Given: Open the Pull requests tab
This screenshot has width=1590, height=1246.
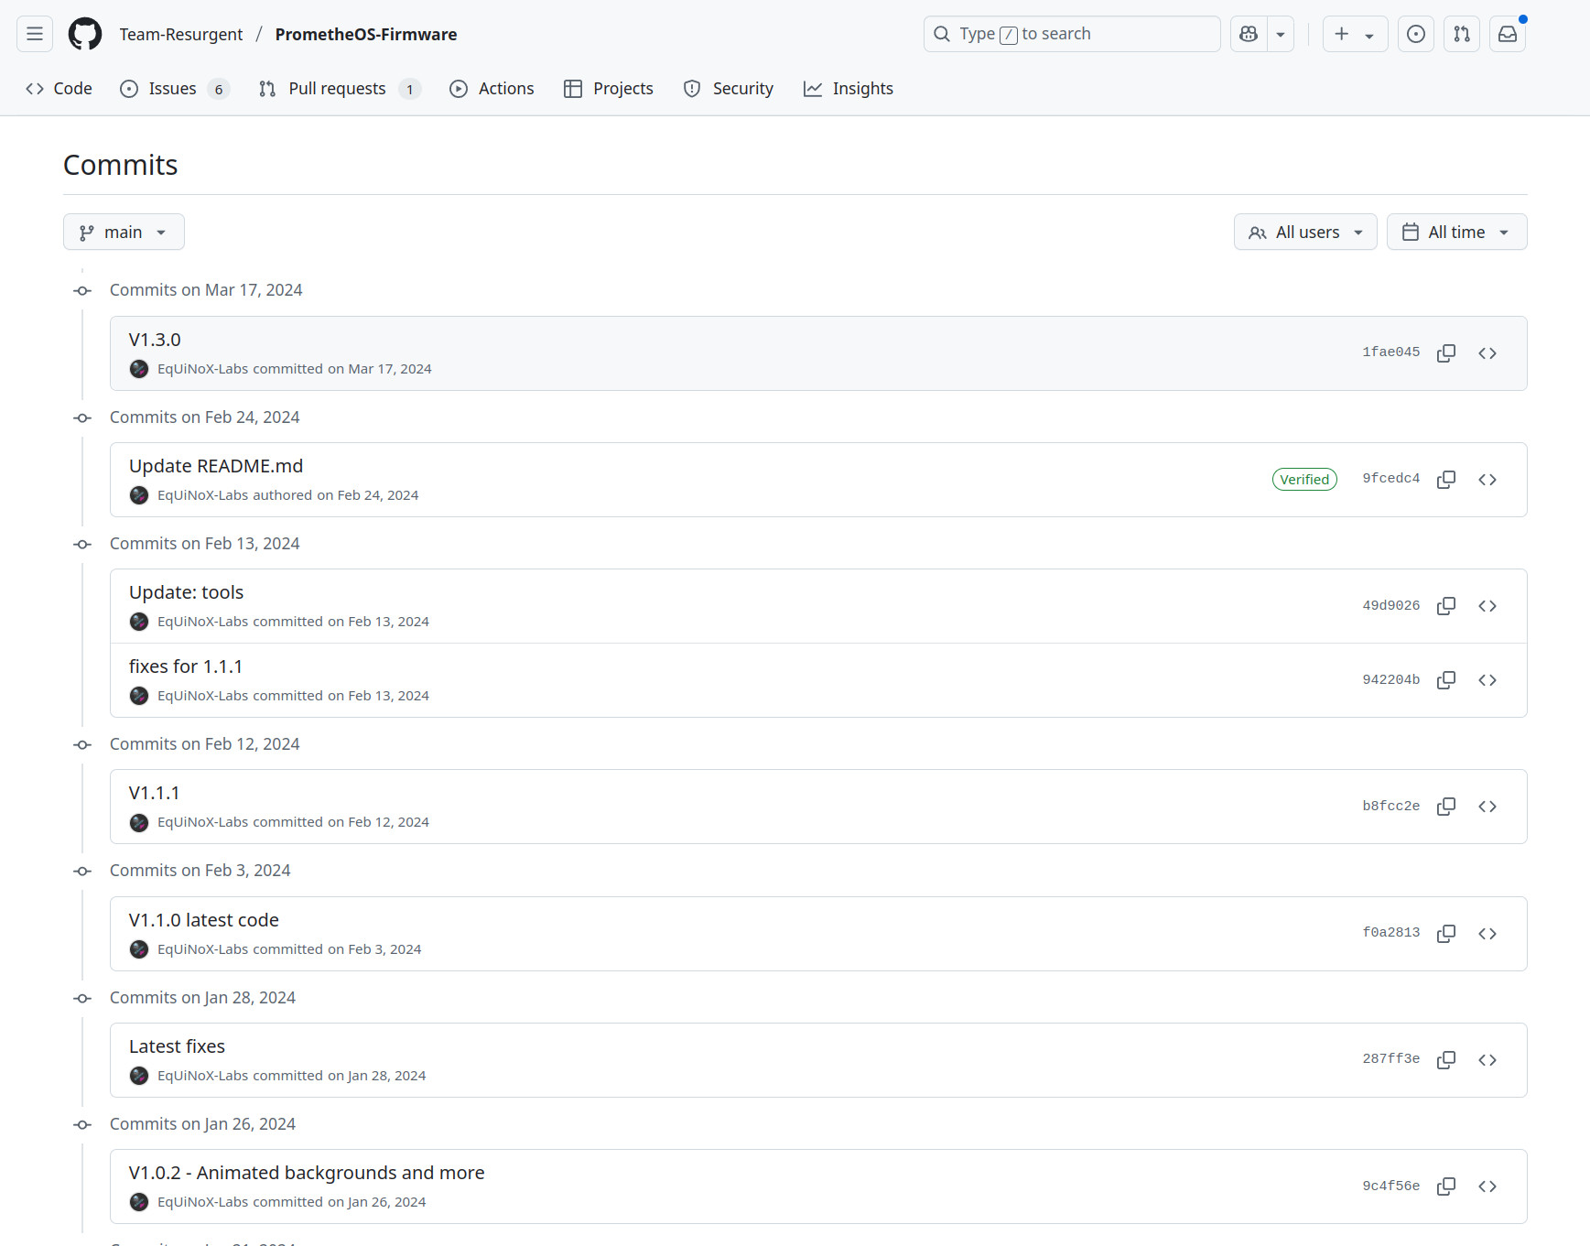Looking at the screenshot, I should 340,89.
